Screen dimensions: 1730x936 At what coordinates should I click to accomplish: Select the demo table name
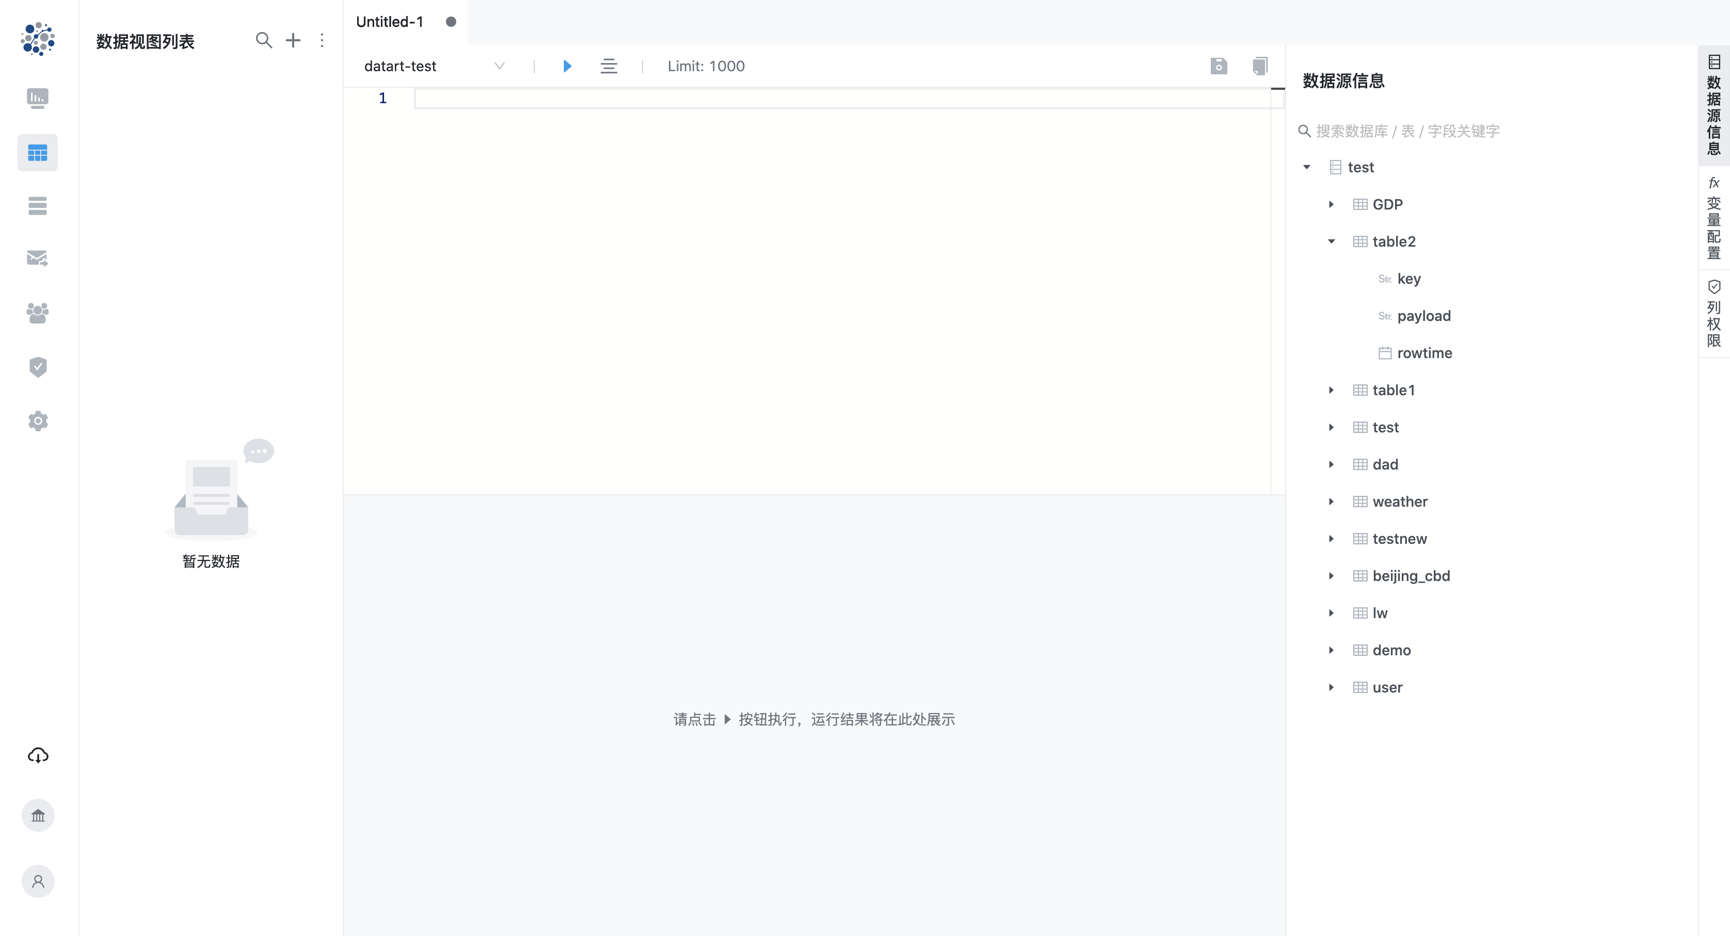(1391, 650)
